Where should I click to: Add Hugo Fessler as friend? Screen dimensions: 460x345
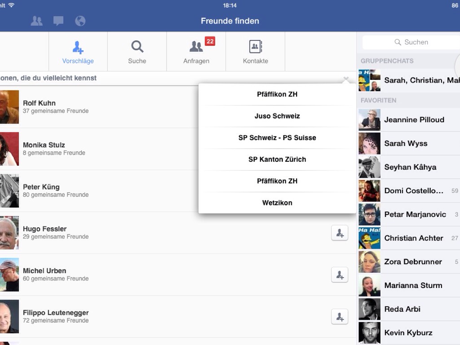pos(340,233)
